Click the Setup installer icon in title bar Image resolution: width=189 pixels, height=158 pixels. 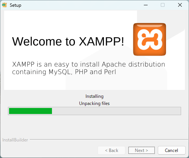(x=5, y=5)
